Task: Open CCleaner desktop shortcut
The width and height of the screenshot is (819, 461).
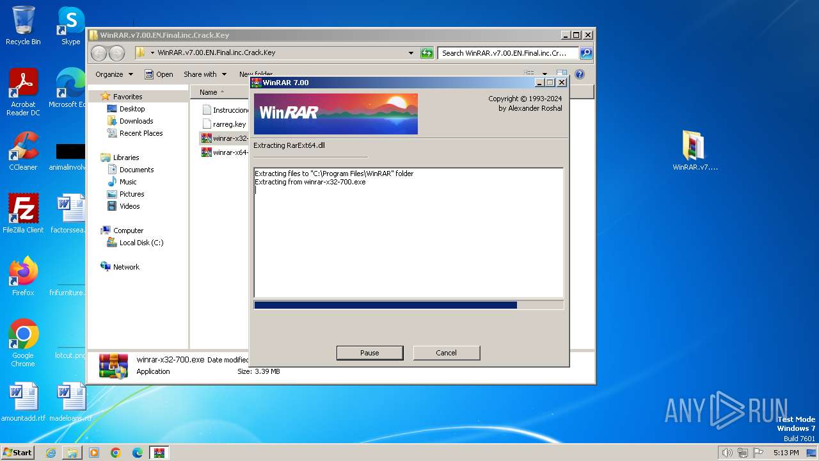Action: tap(23, 151)
